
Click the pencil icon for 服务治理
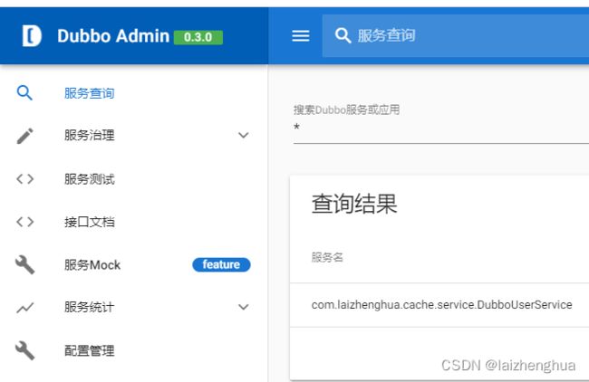[x=24, y=136]
